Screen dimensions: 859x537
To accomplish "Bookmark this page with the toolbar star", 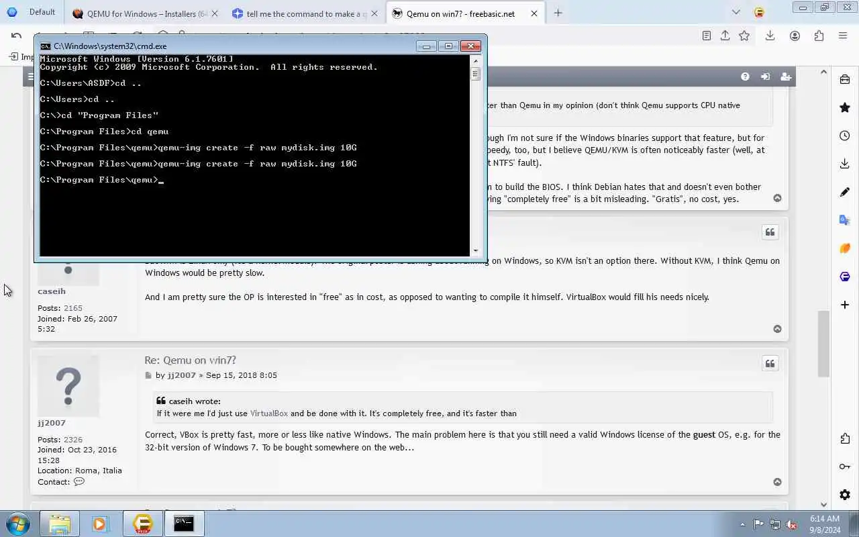I will (x=744, y=36).
